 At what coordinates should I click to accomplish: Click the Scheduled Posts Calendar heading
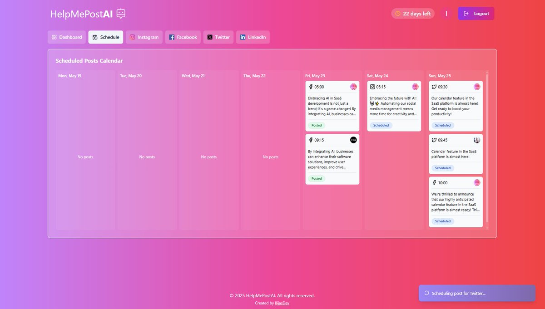pos(89,61)
